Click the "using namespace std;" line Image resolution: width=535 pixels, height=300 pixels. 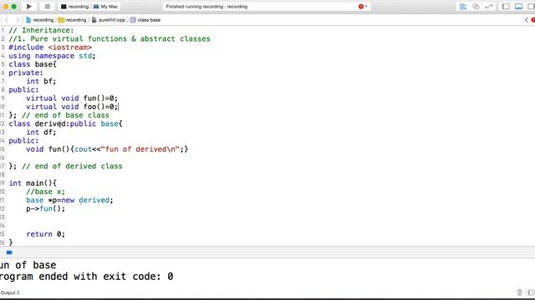point(52,56)
